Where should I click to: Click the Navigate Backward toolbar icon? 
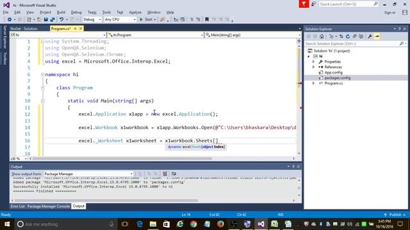pyautogui.click(x=10, y=20)
